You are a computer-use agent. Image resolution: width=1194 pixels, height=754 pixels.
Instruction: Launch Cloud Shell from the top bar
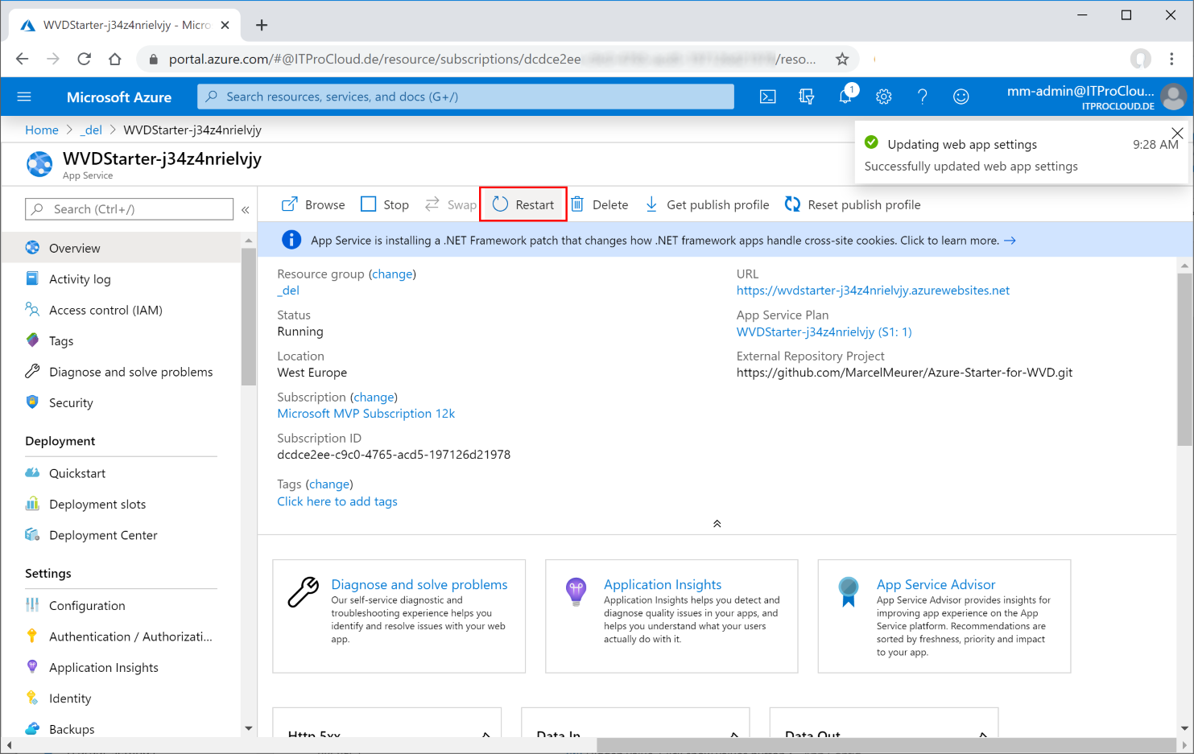click(x=768, y=97)
